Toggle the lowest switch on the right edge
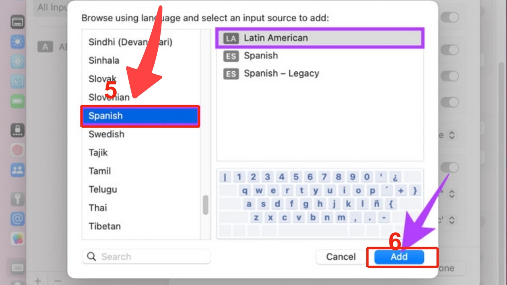Viewport: 507px width, 285px height. coord(451,168)
